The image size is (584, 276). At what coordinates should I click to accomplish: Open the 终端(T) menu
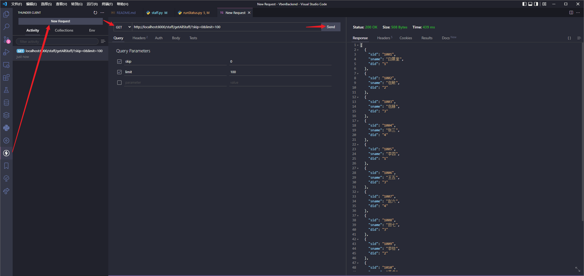[107, 4]
